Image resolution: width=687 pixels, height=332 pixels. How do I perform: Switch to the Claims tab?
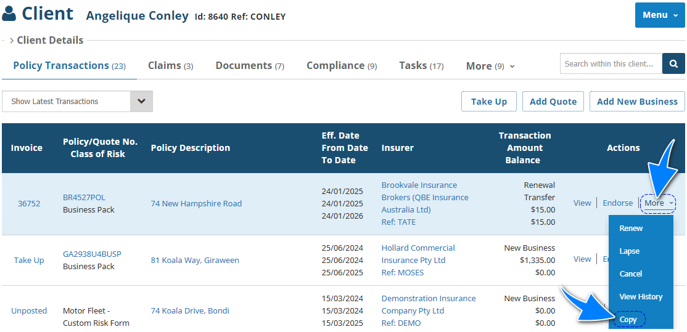pos(170,65)
